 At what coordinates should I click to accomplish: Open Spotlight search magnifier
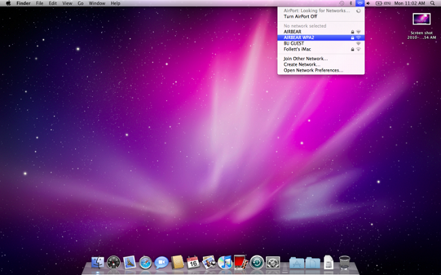click(432, 3)
